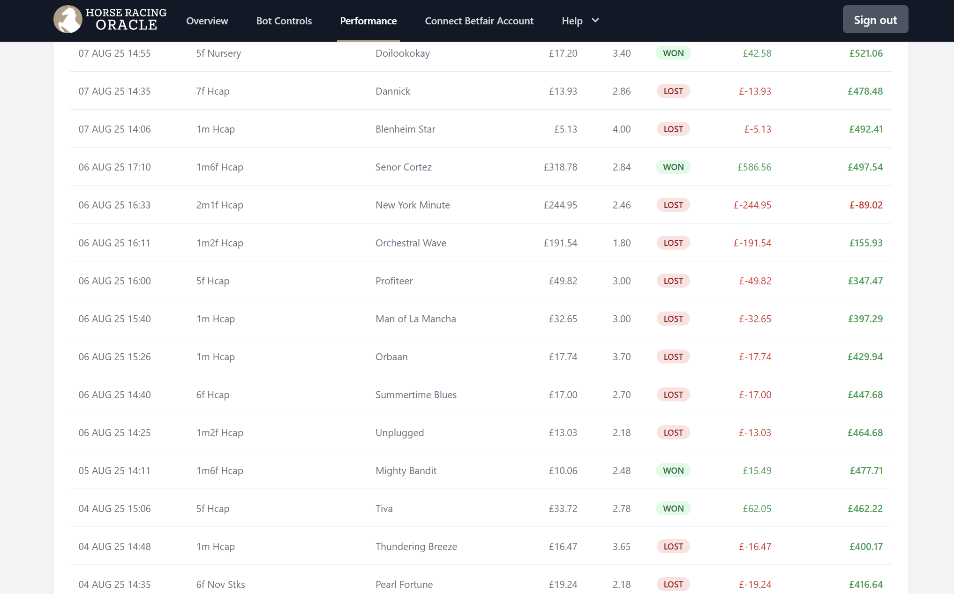Open Connect Betfair Account
The image size is (954, 594).
pos(479,21)
